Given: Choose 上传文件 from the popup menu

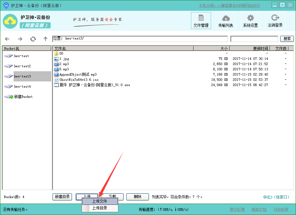Looking at the screenshot, I should pyautogui.click(x=100, y=201).
